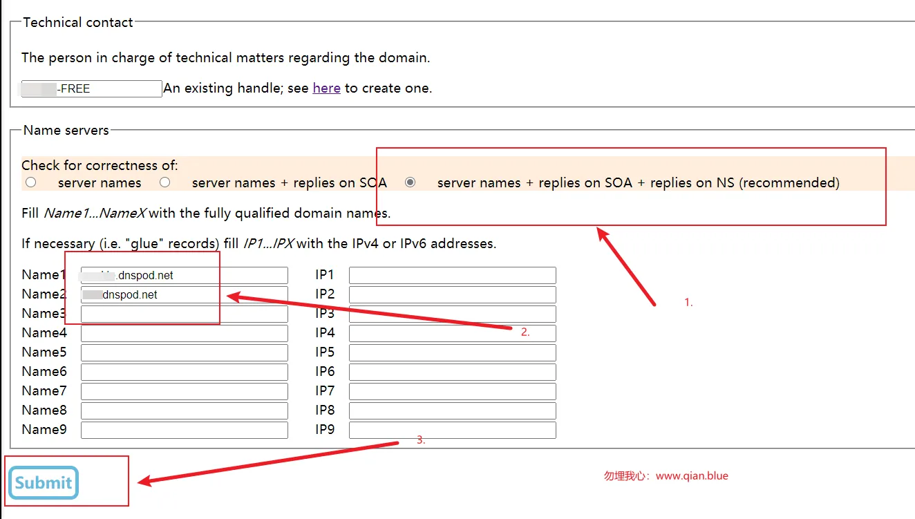
Task: Focus the IP2 glue record field
Action: [x=453, y=294]
